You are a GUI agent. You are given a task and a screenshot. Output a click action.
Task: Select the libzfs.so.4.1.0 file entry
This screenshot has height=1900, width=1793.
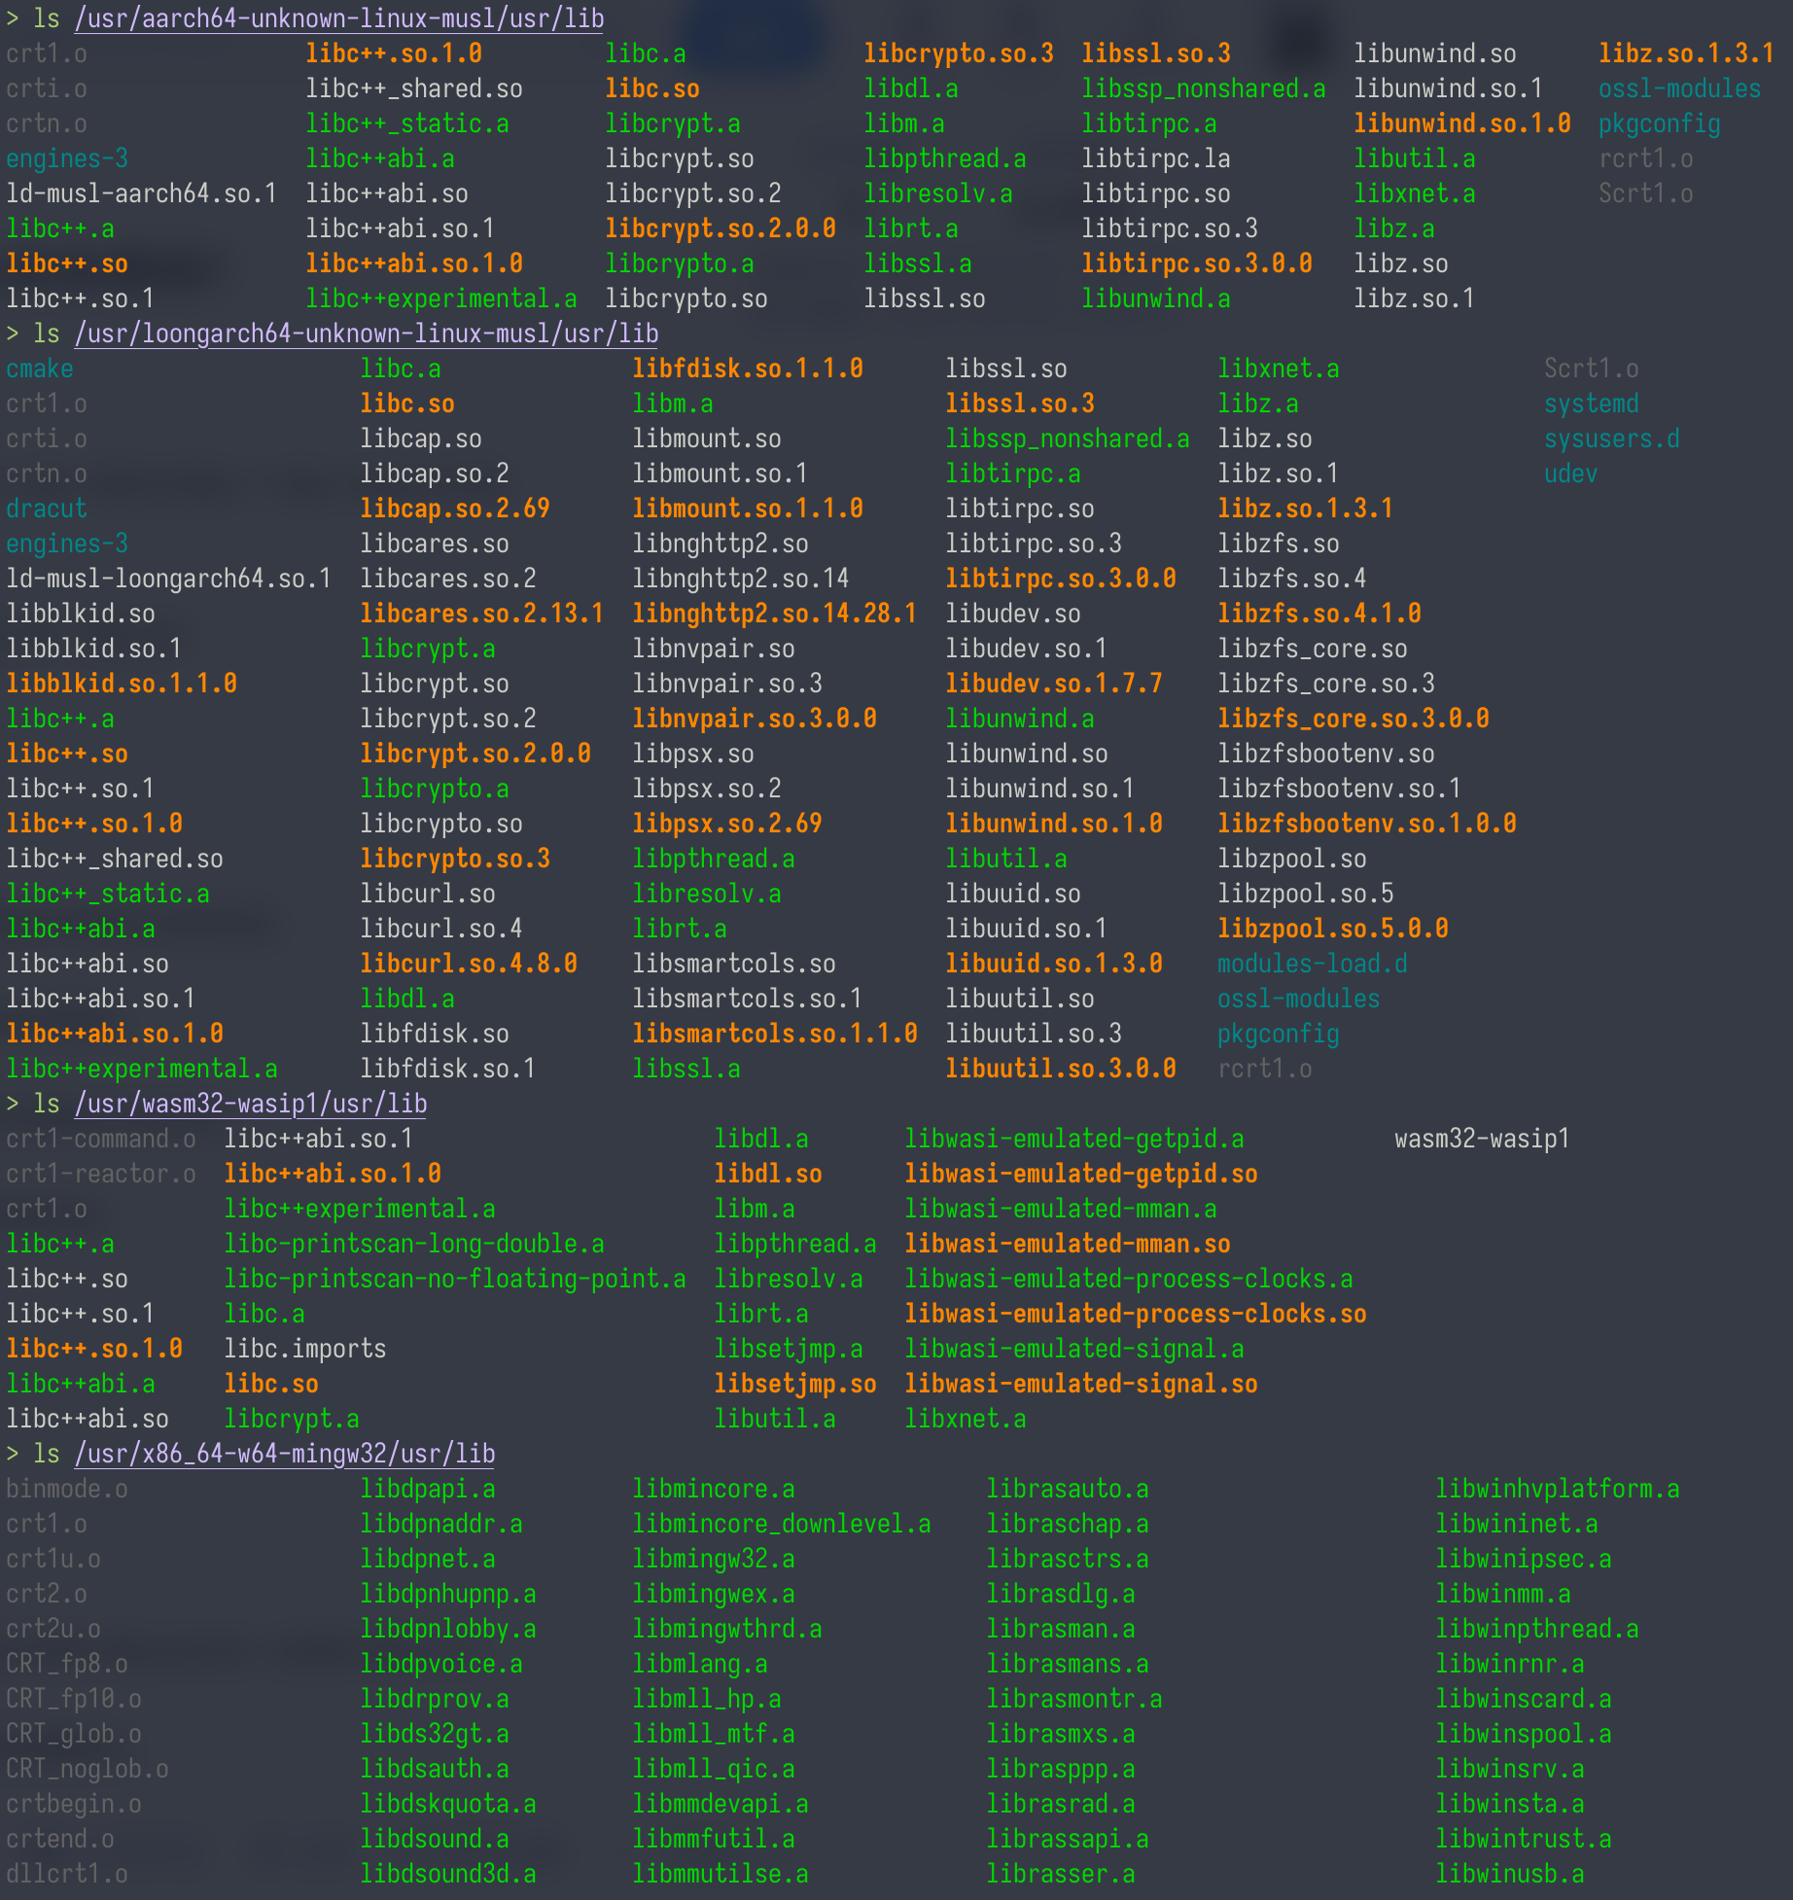(1318, 614)
